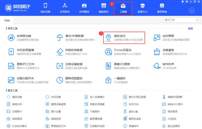Screen dimensions: 202x129
Task: Select the iPad device tab
Action: pos(7,20)
